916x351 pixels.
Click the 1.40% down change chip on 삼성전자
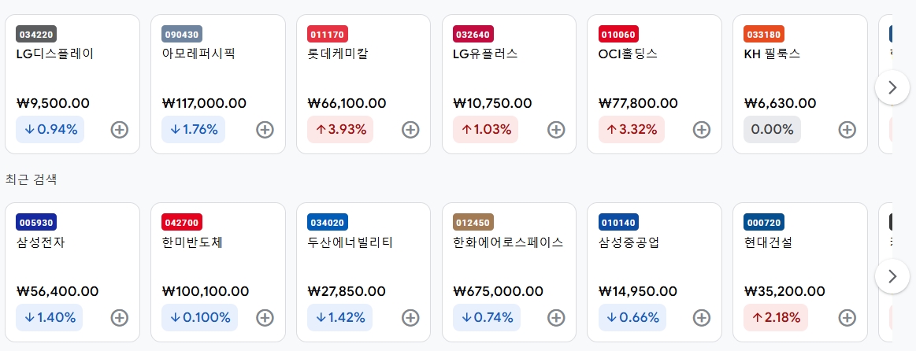pyautogui.click(x=49, y=318)
